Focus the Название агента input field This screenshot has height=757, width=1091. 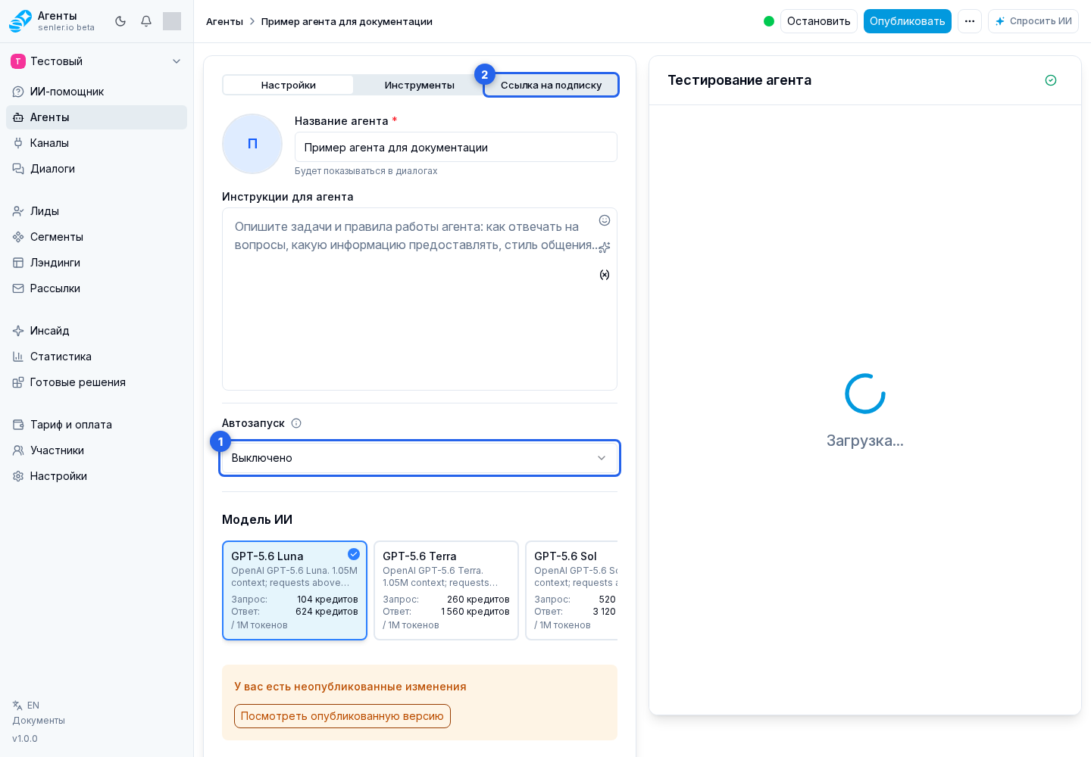coord(456,147)
